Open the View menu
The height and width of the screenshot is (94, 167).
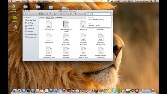(34, 1)
